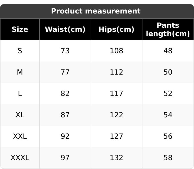The image size is (194, 169).
Task: Click pants length value 50
Action: click(x=168, y=72)
